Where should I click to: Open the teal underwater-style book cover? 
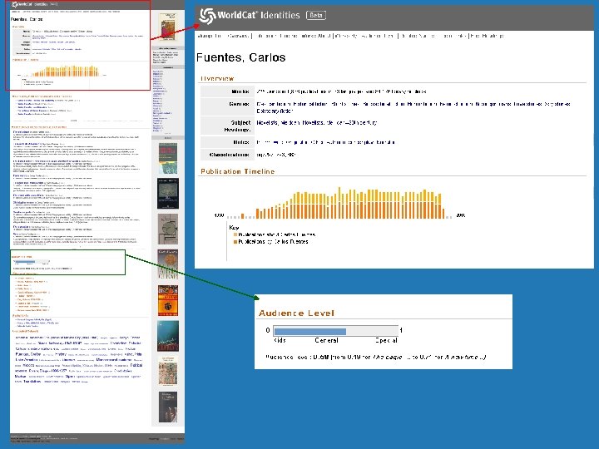point(168,336)
